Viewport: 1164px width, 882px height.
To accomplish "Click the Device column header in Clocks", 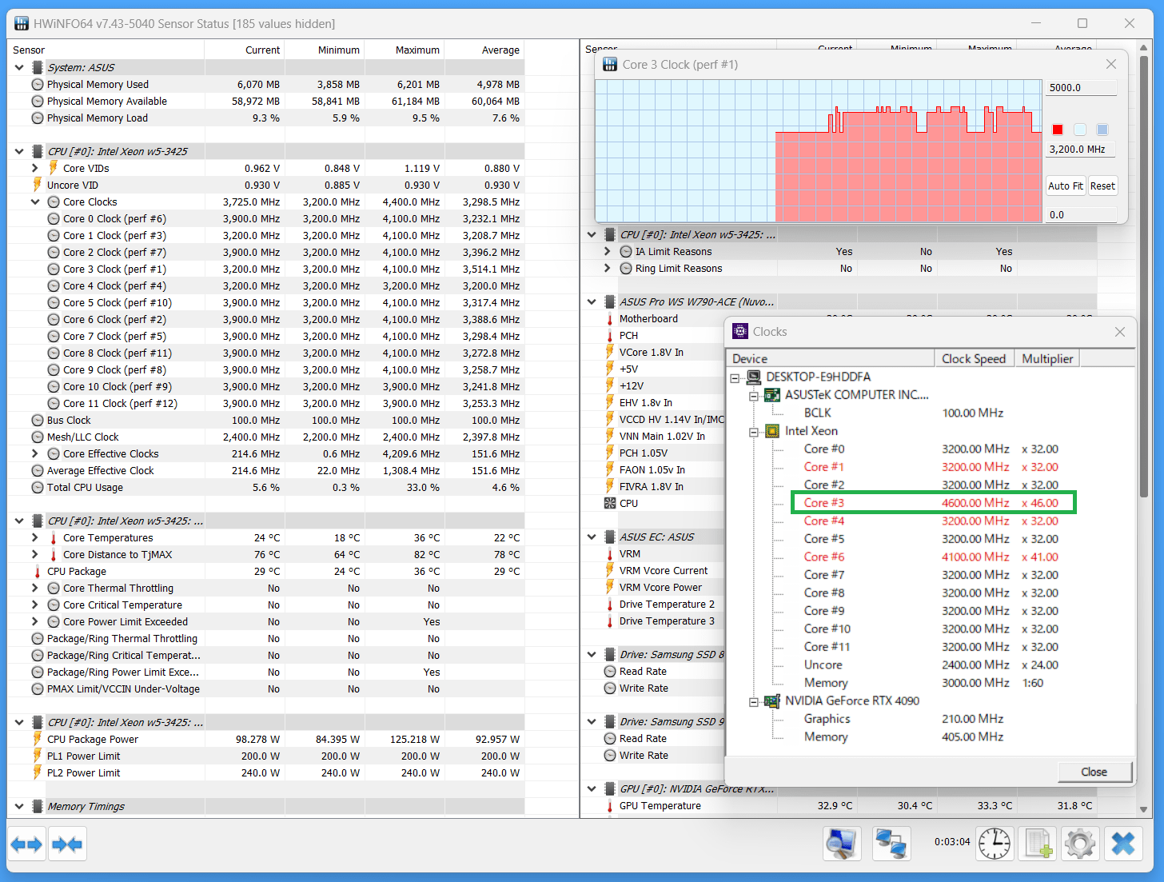I will click(x=830, y=358).
